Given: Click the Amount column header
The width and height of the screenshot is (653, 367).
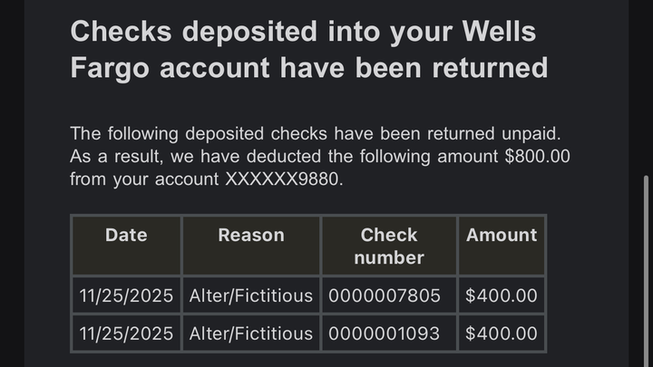Looking at the screenshot, I should [x=502, y=236].
